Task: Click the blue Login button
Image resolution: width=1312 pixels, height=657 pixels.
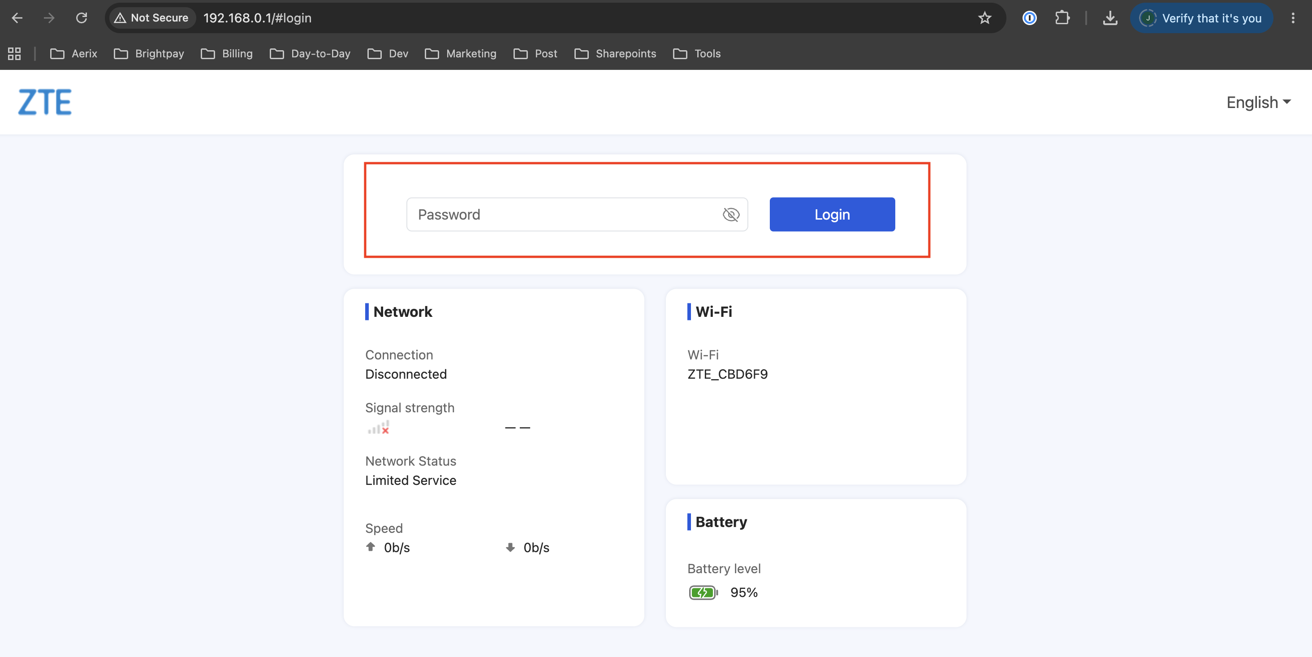Action: point(832,214)
